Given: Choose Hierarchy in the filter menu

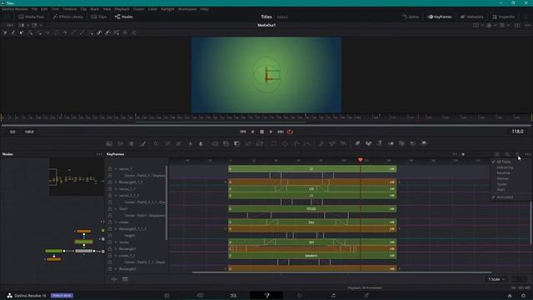Looking at the screenshot, I should click(505, 167).
